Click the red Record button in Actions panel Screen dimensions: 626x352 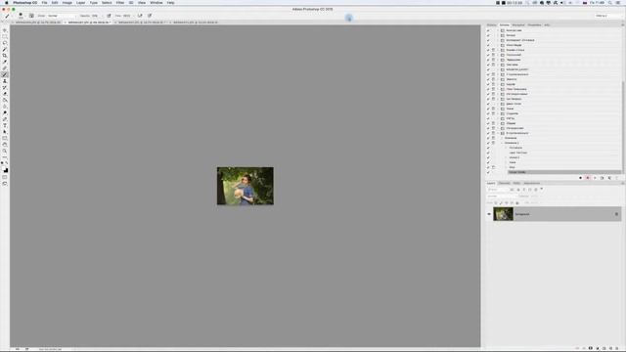[588, 178]
